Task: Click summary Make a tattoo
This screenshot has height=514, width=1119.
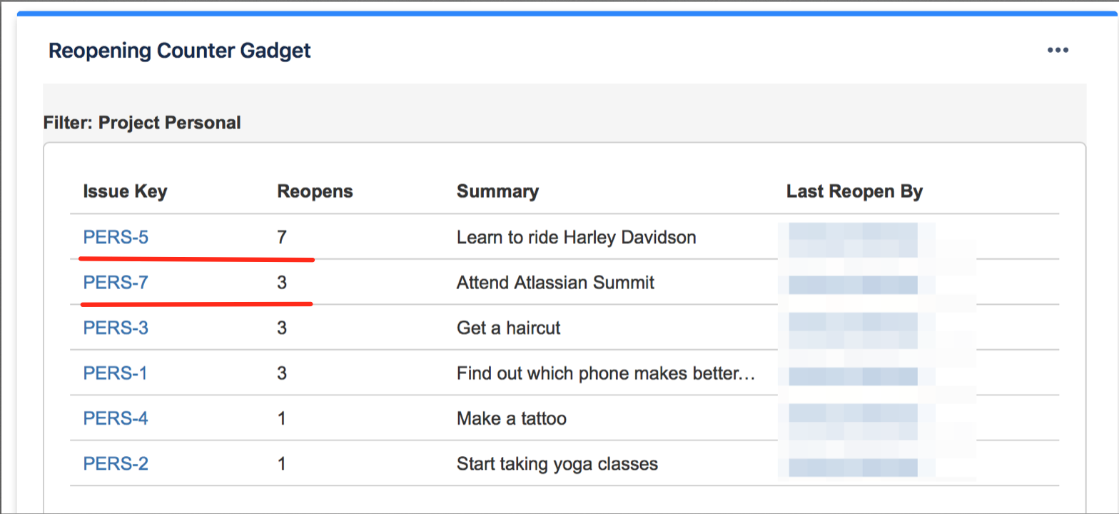Action: [512, 418]
